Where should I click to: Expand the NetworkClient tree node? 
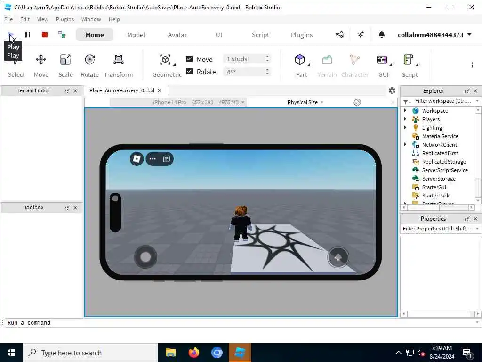tap(405, 144)
